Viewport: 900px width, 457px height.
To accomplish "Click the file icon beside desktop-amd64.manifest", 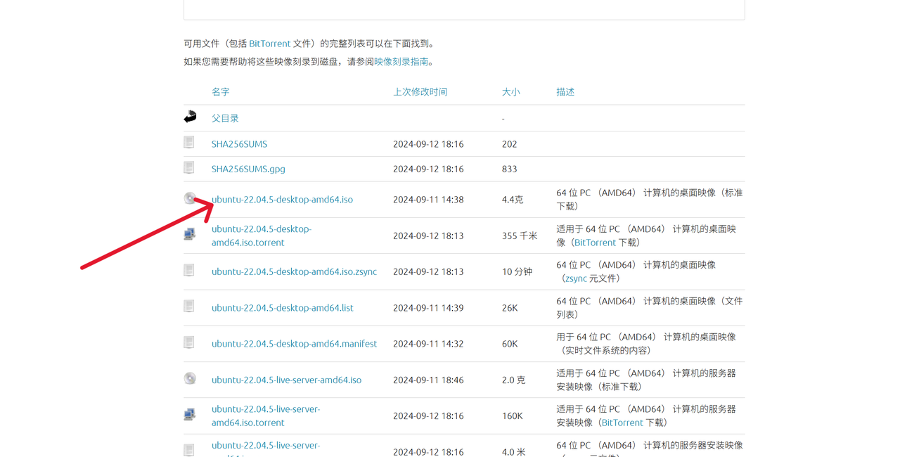I will (189, 342).
